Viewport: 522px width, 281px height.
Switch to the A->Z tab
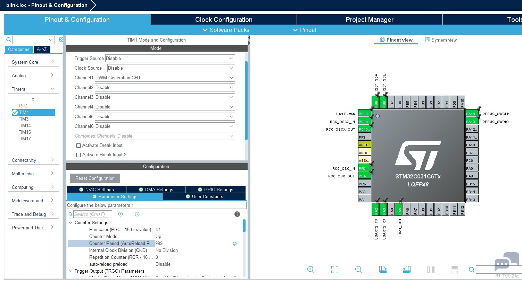tap(42, 50)
